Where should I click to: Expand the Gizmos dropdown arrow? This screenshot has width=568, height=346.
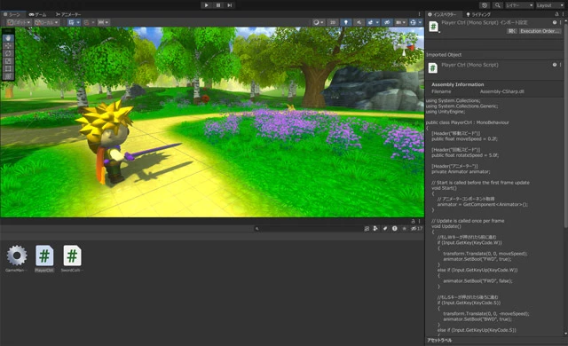420,22
